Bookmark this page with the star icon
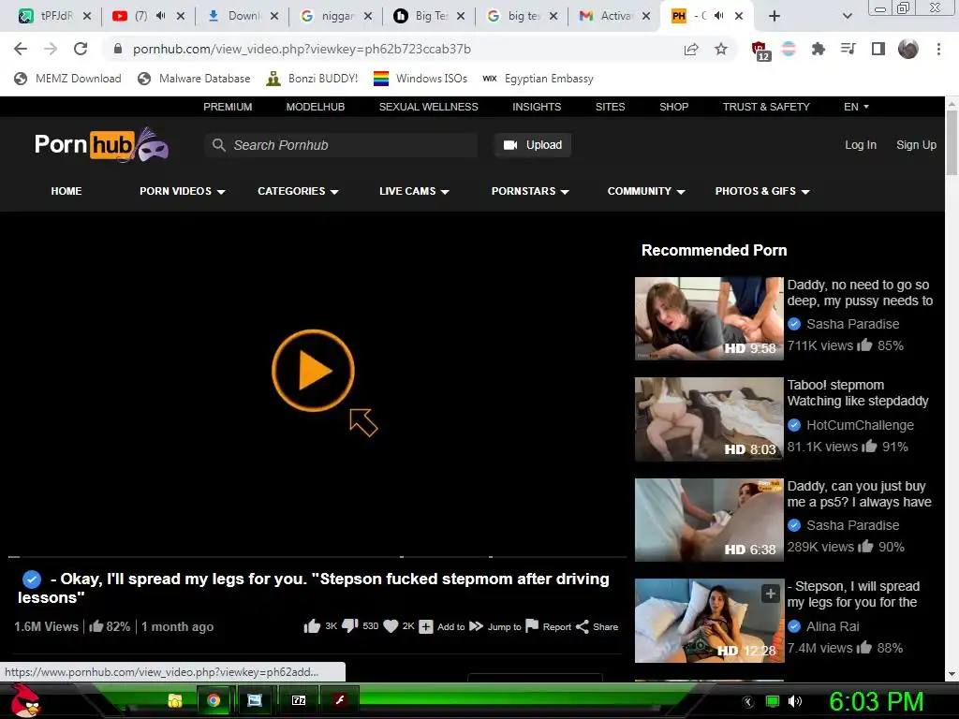 pyautogui.click(x=721, y=49)
